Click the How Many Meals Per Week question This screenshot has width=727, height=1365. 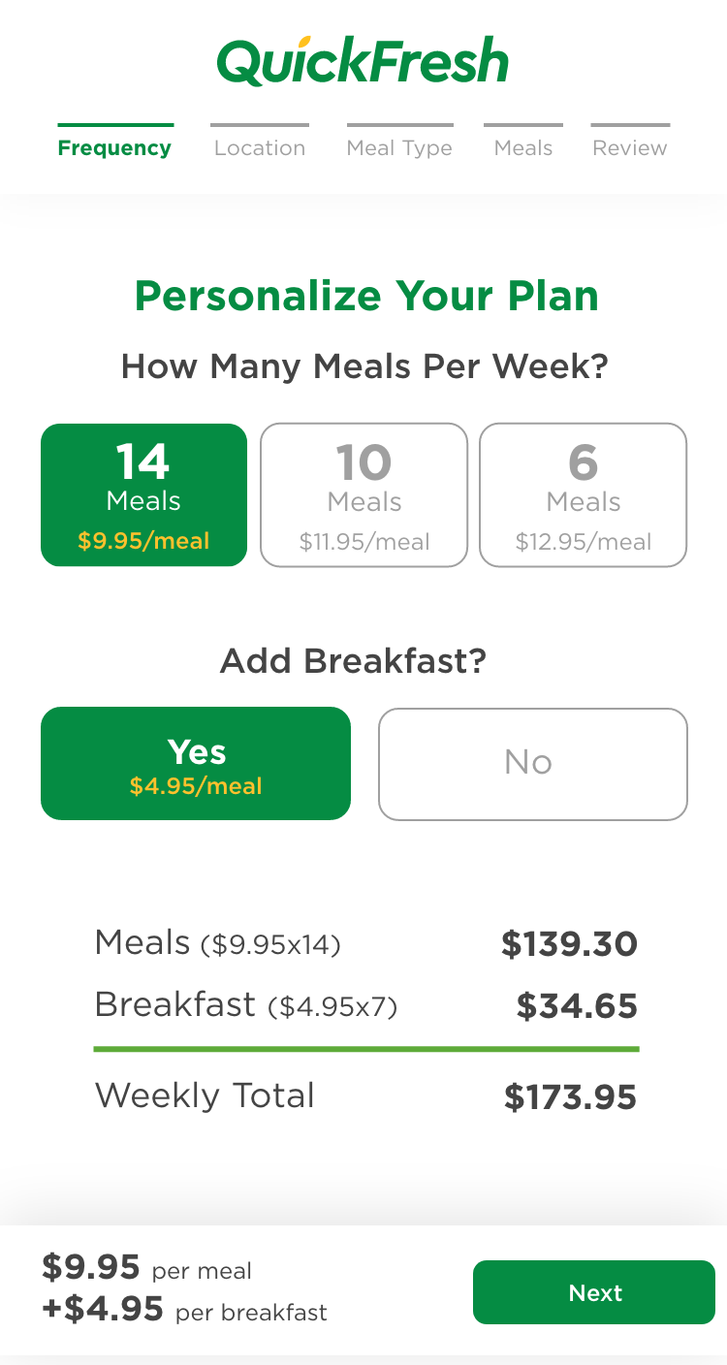[363, 366]
